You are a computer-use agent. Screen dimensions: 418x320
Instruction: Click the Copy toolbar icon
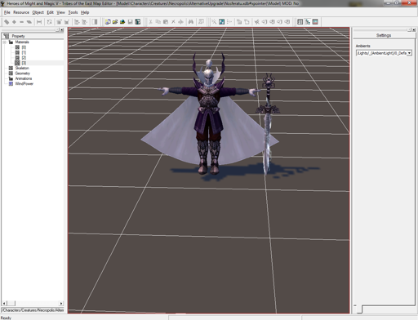[x=158, y=22]
